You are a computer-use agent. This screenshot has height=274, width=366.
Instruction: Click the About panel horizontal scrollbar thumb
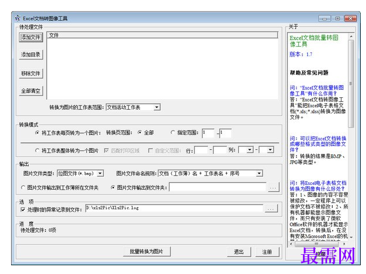(316, 244)
